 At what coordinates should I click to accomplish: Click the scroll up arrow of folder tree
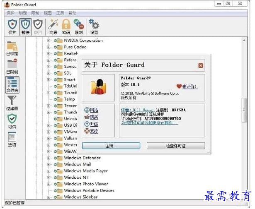244,40
